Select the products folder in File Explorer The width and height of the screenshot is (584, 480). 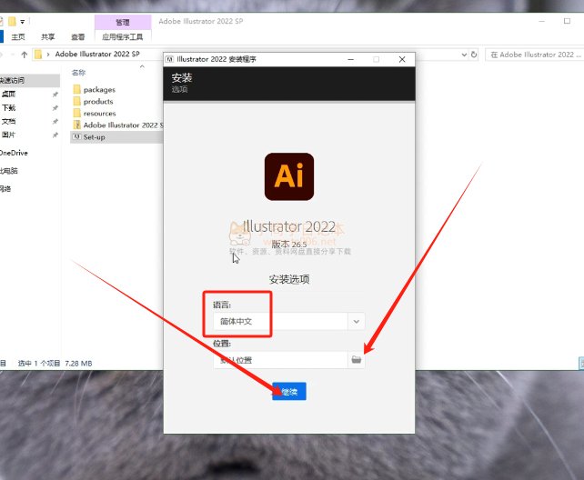98,101
